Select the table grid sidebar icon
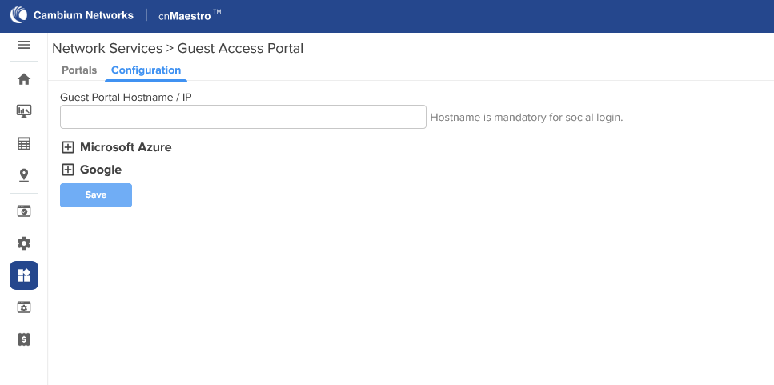Viewport: 774px width, 385px height. pos(24,143)
